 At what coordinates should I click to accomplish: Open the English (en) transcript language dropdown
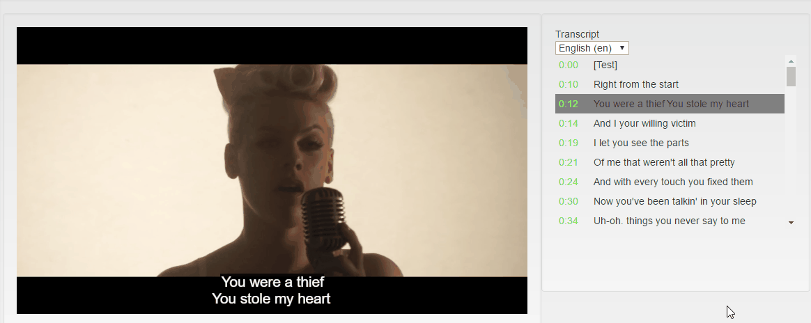592,48
